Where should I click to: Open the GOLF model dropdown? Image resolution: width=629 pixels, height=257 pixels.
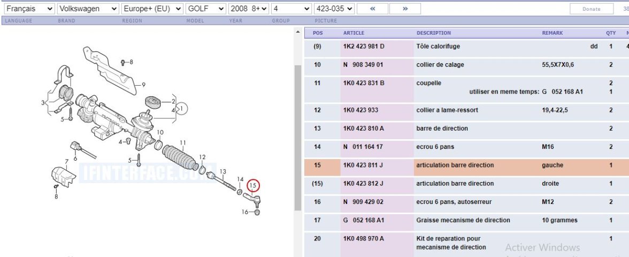(206, 9)
